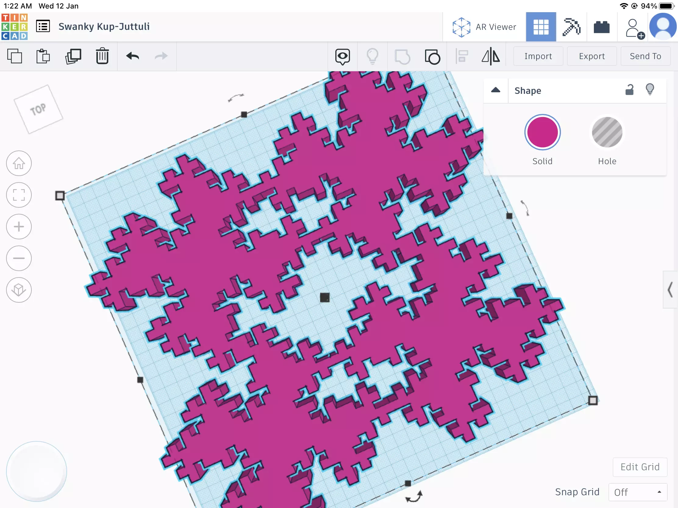Screen dimensions: 678x508
Task: Zoom in with the plus button
Action: (x=19, y=227)
